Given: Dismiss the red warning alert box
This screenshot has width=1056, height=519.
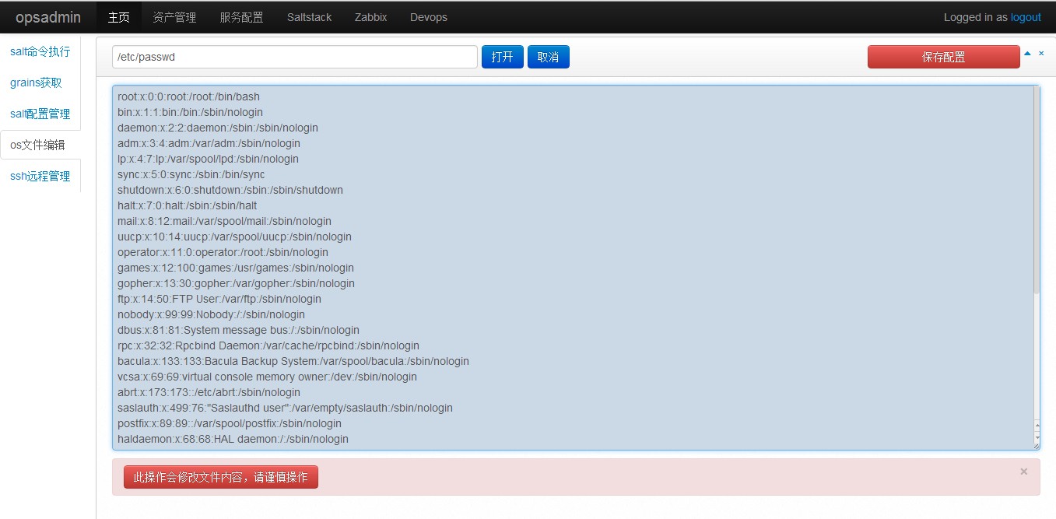Looking at the screenshot, I should 1023,471.
